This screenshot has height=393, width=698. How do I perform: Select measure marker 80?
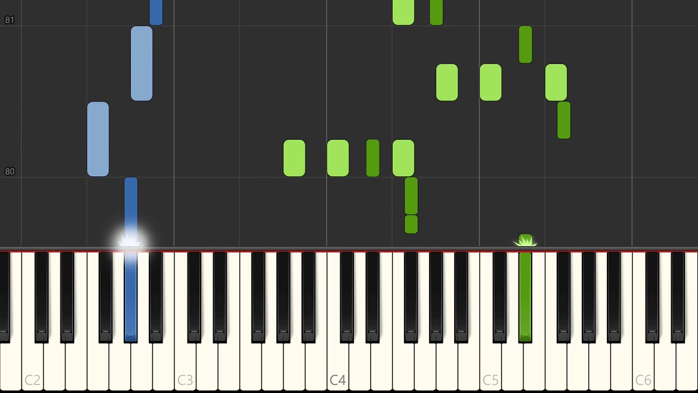pyautogui.click(x=10, y=171)
